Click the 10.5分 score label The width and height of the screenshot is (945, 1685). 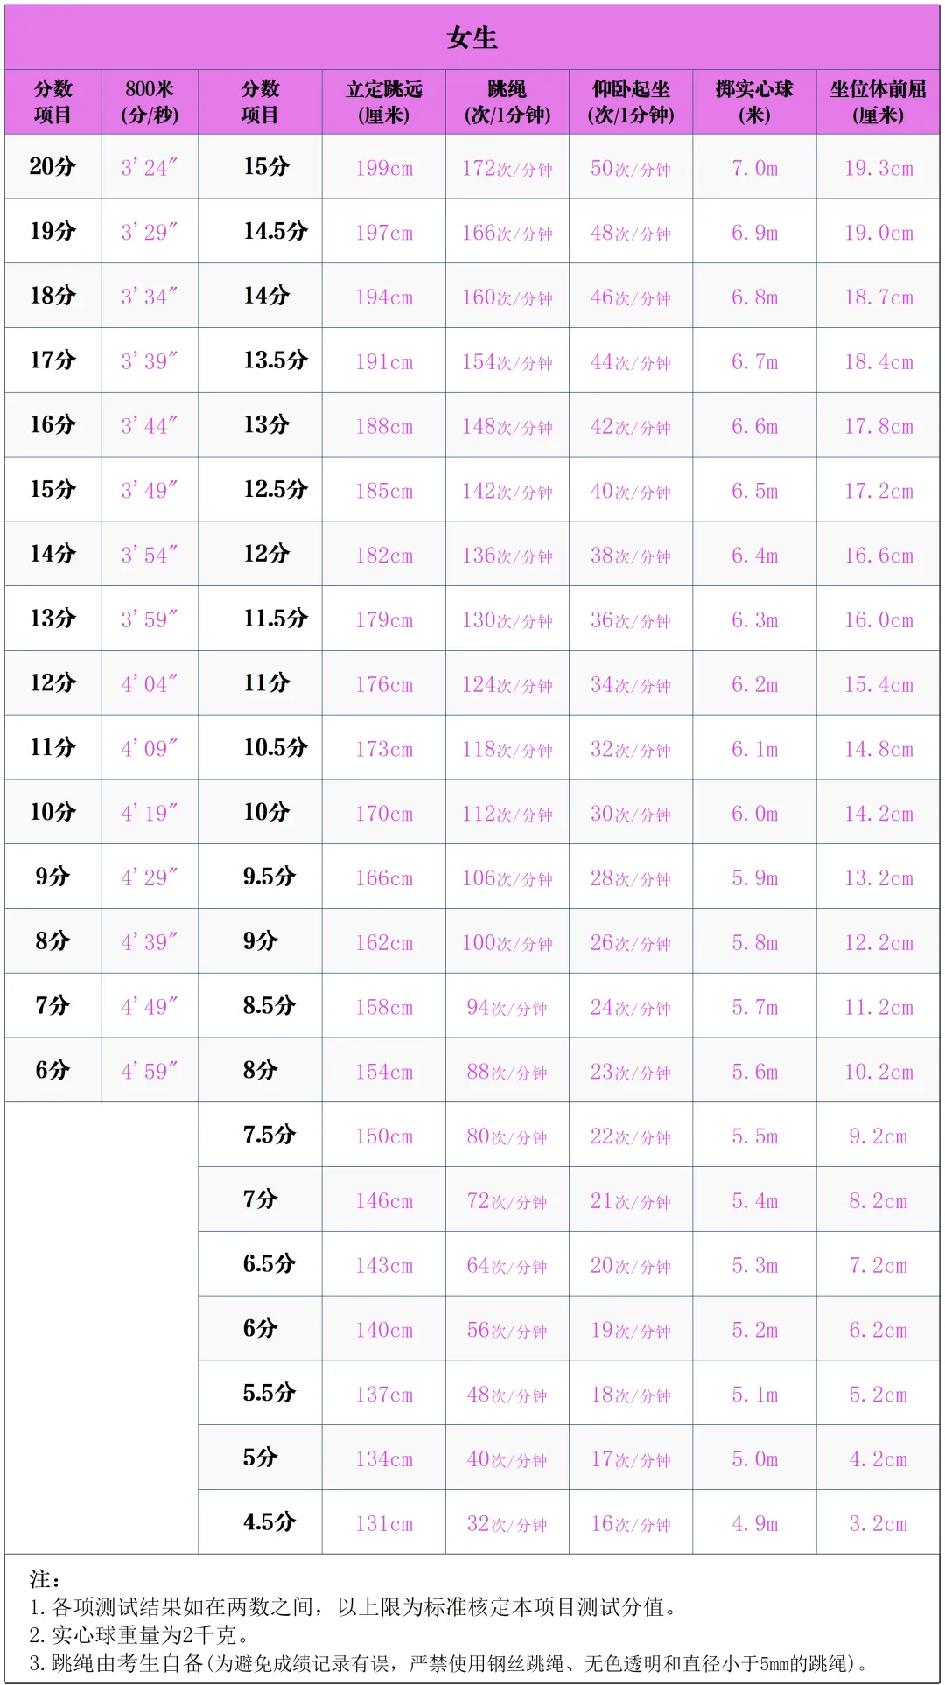pyautogui.click(x=276, y=747)
